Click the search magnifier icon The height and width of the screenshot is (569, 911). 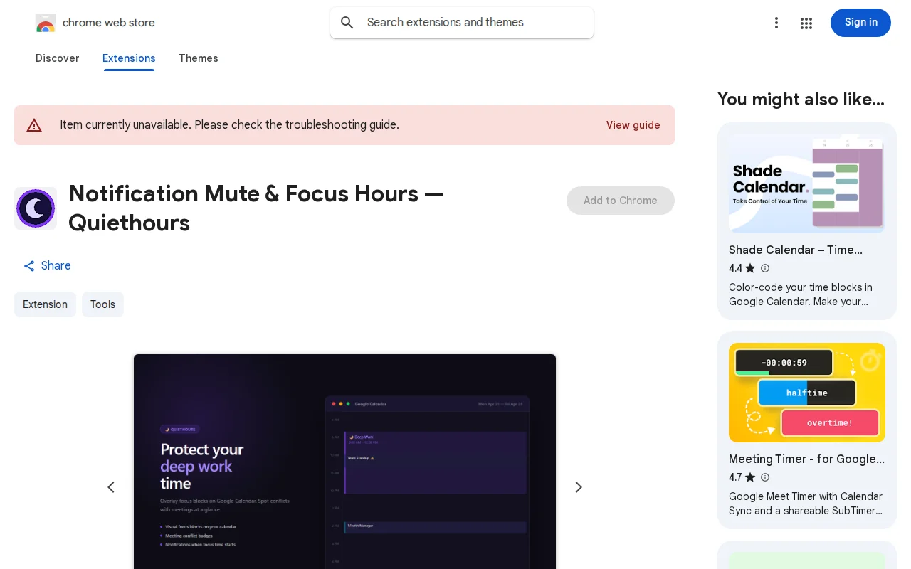pyautogui.click(x=347, y=23)
